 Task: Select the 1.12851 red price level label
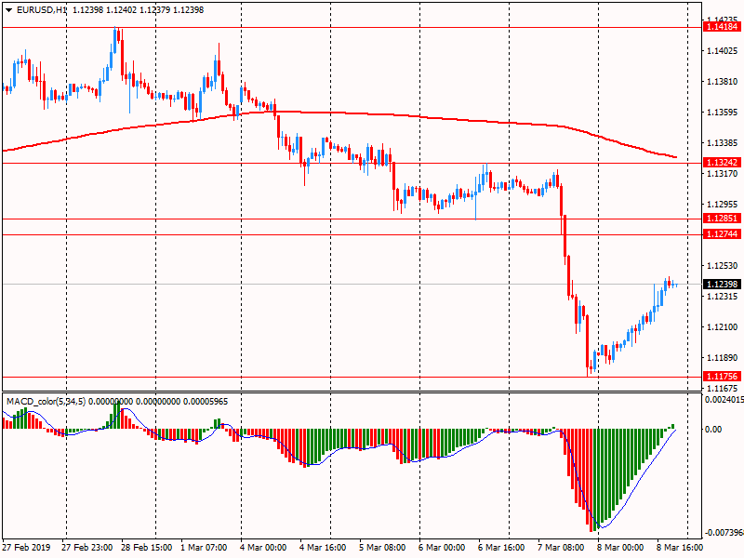[722, 219]
